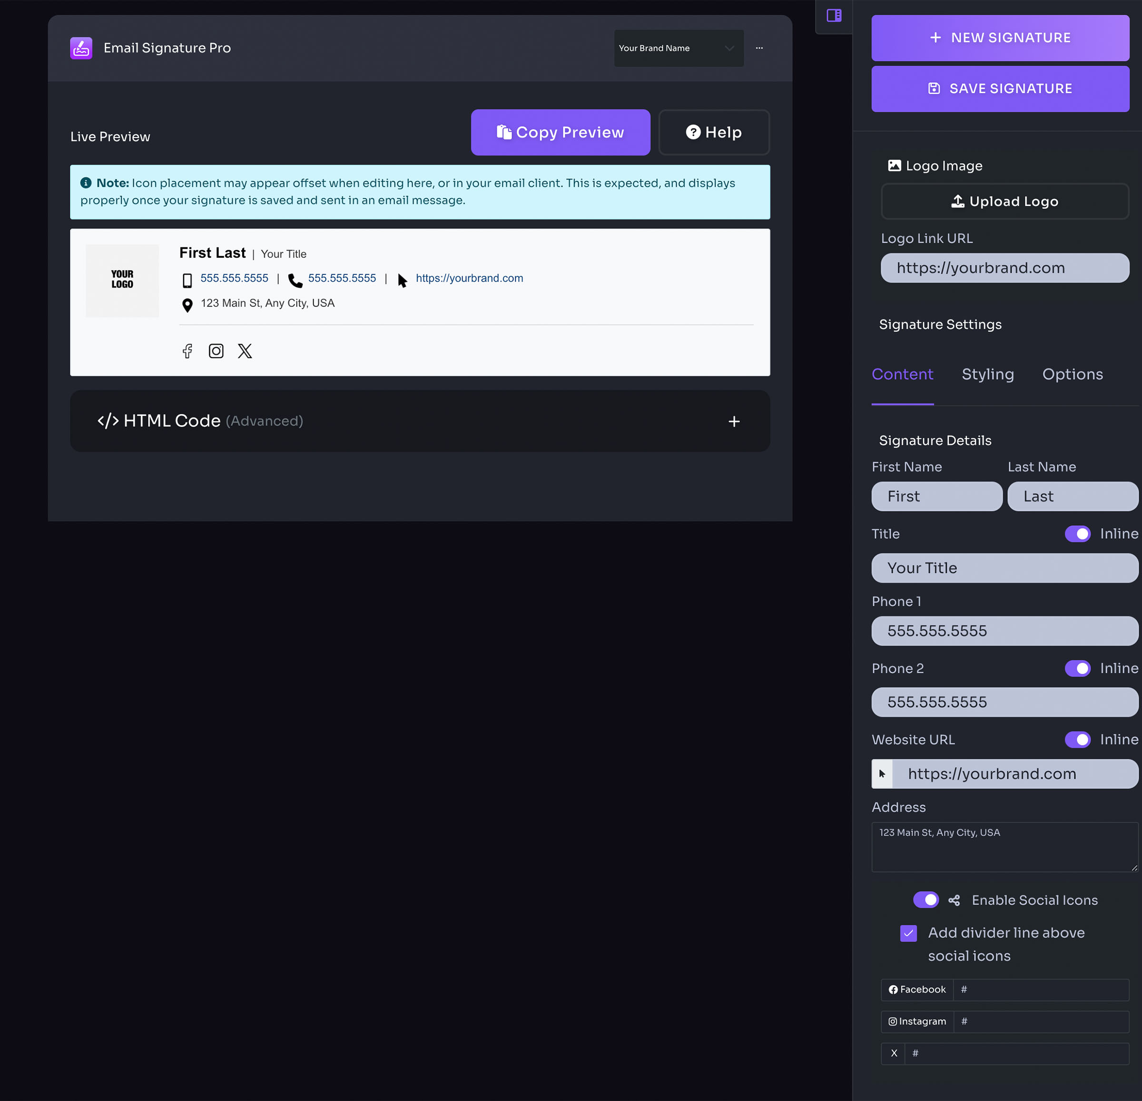The height and width of the screenshot is (1101, 1142).
Task: Click the Copy Preview button
Action: coord(560,133)
